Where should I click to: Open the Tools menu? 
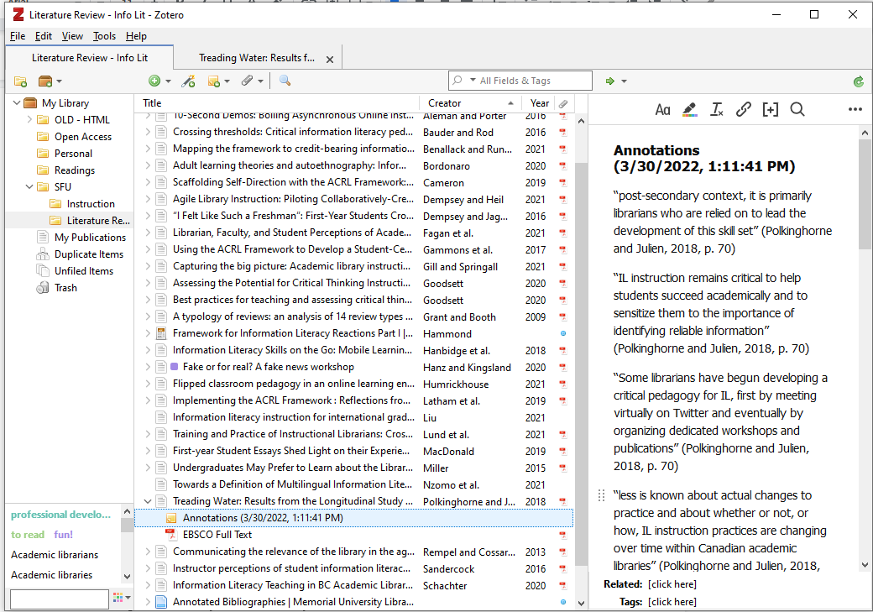tap(104, 36)
